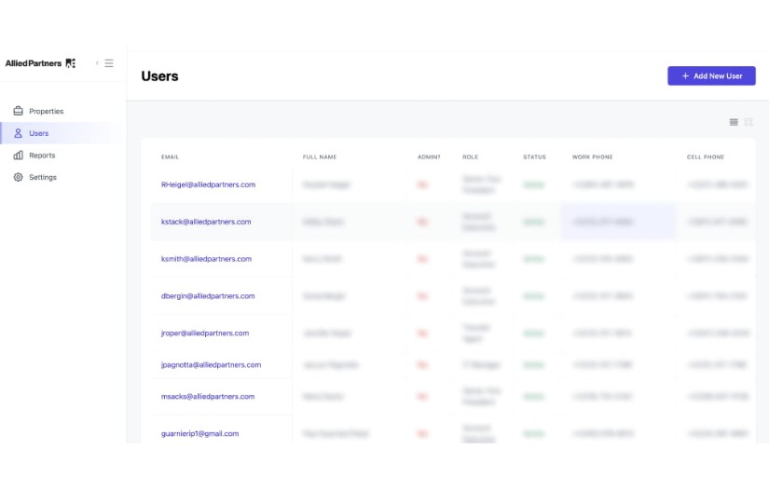Click the status cell in RHeigel row
The width and height of the screenshot is (769, 489).
point(533,184)
